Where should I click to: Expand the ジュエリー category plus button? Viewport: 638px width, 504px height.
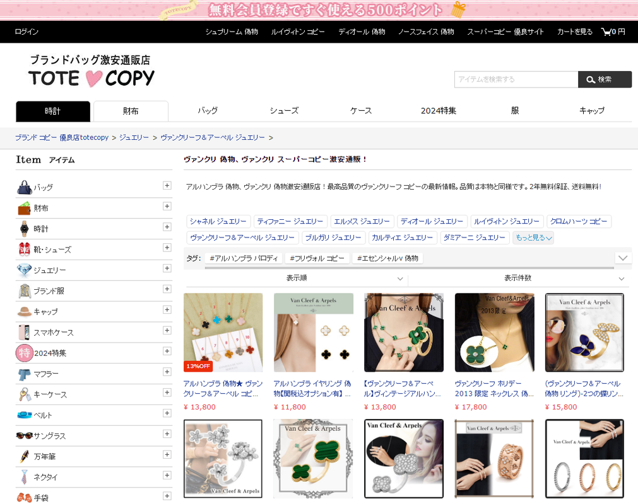coord(167,268)
